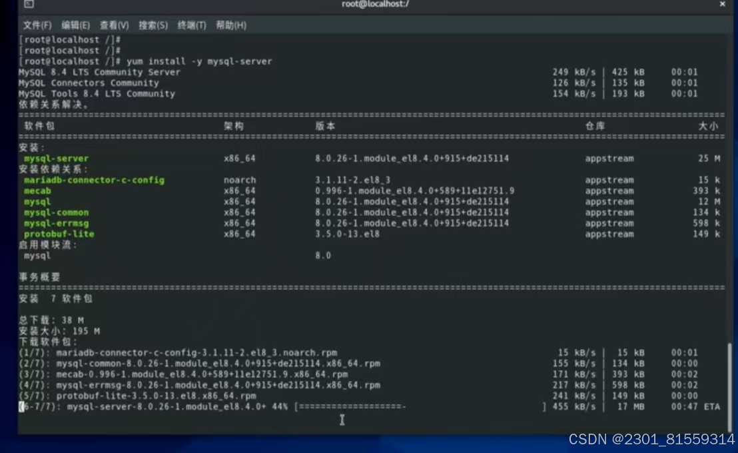This screenshot has width=738, height=453.
Task: Click the blinking text cursor in the terminal
Action: 342,420
